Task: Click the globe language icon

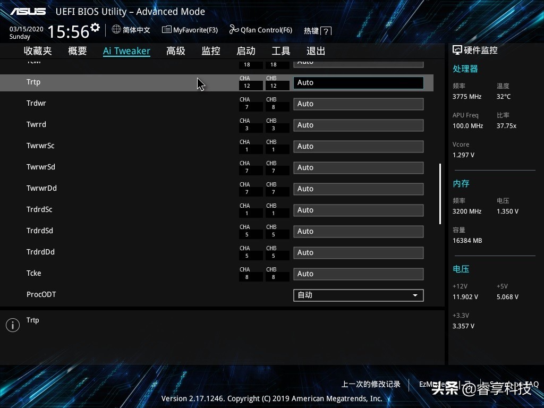Action: (116, 30)
